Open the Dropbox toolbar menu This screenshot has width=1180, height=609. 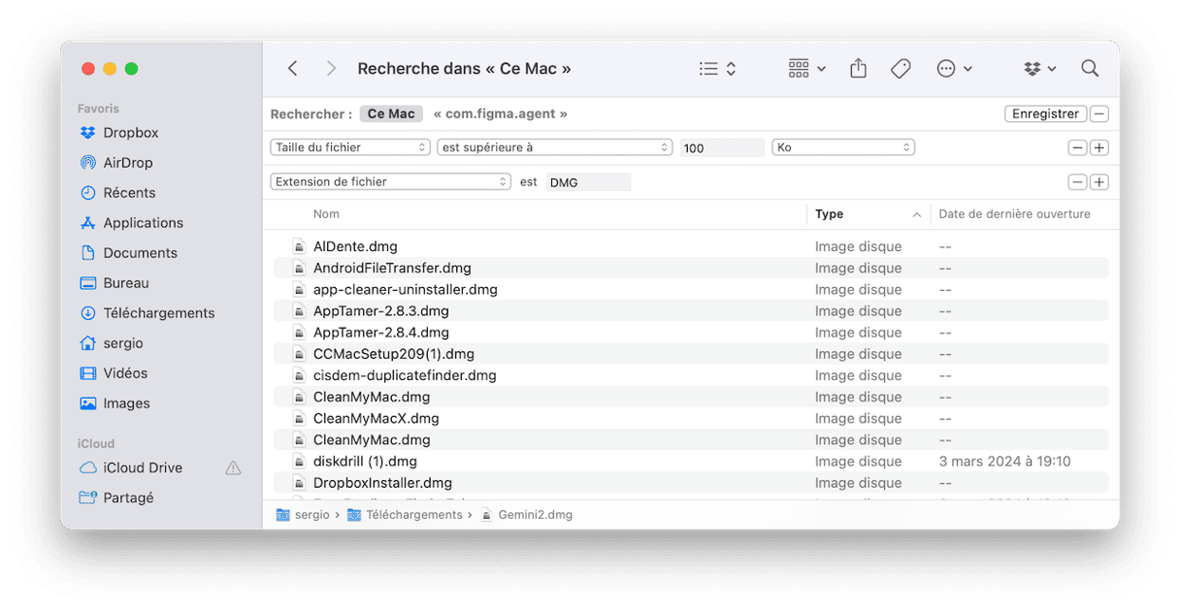coord(1040,69)
